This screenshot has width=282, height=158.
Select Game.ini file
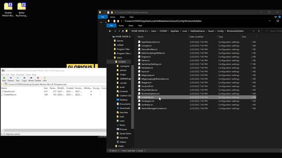tap(145, 61)
